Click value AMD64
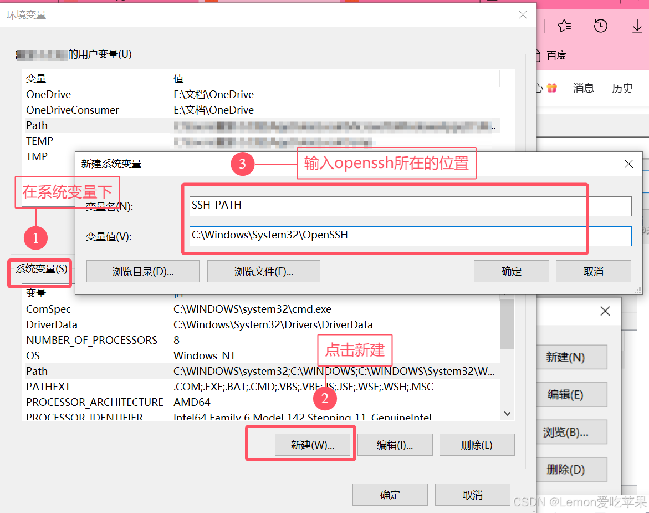649x513 pixels. pyautogui.click(x=192, y=403)
